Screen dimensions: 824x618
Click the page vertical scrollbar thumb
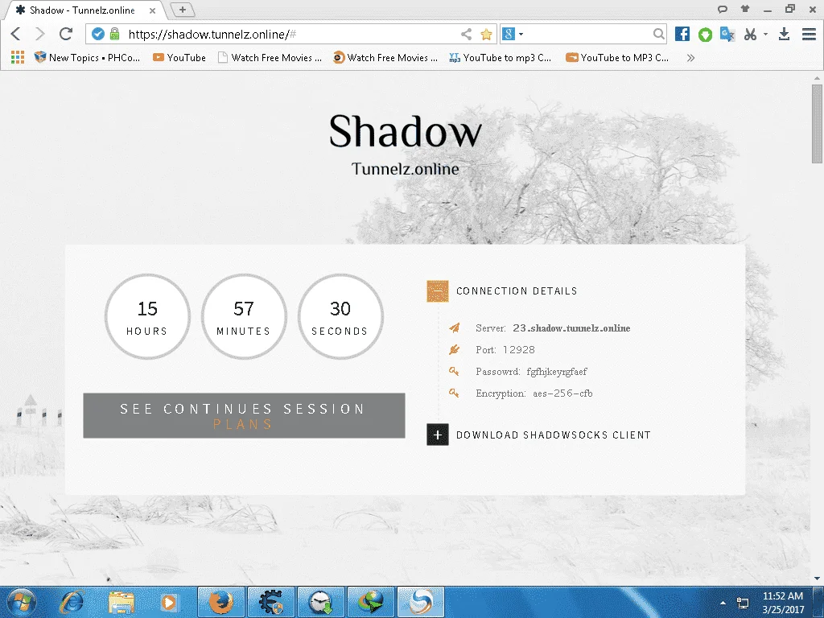[817, 123]
